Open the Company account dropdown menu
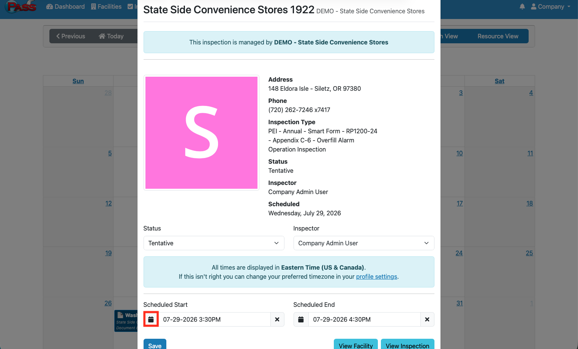Screen dimensions: 578x349 (x=551, y=6)
